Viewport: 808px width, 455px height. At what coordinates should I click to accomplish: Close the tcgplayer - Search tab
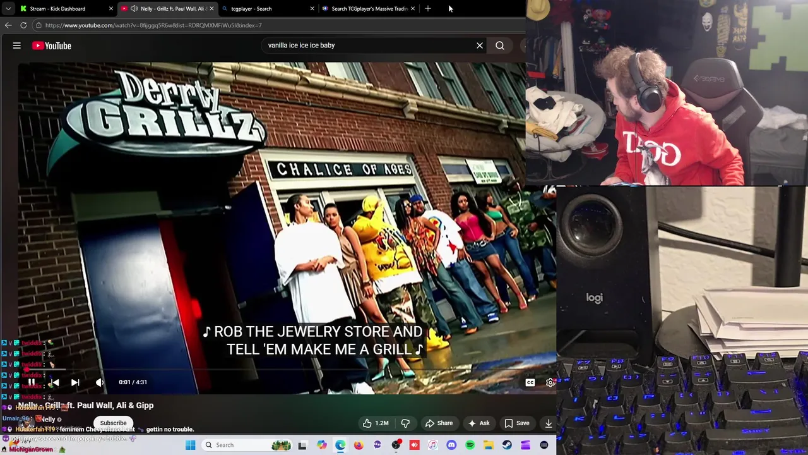312,9
